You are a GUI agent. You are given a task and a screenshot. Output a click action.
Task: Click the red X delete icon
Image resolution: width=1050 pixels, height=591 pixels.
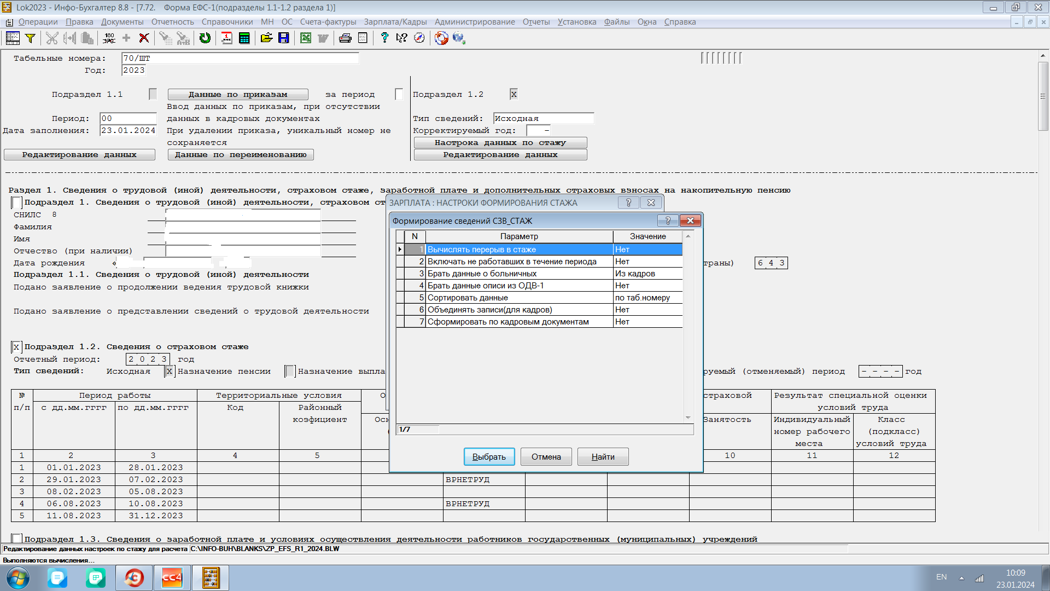144,38
